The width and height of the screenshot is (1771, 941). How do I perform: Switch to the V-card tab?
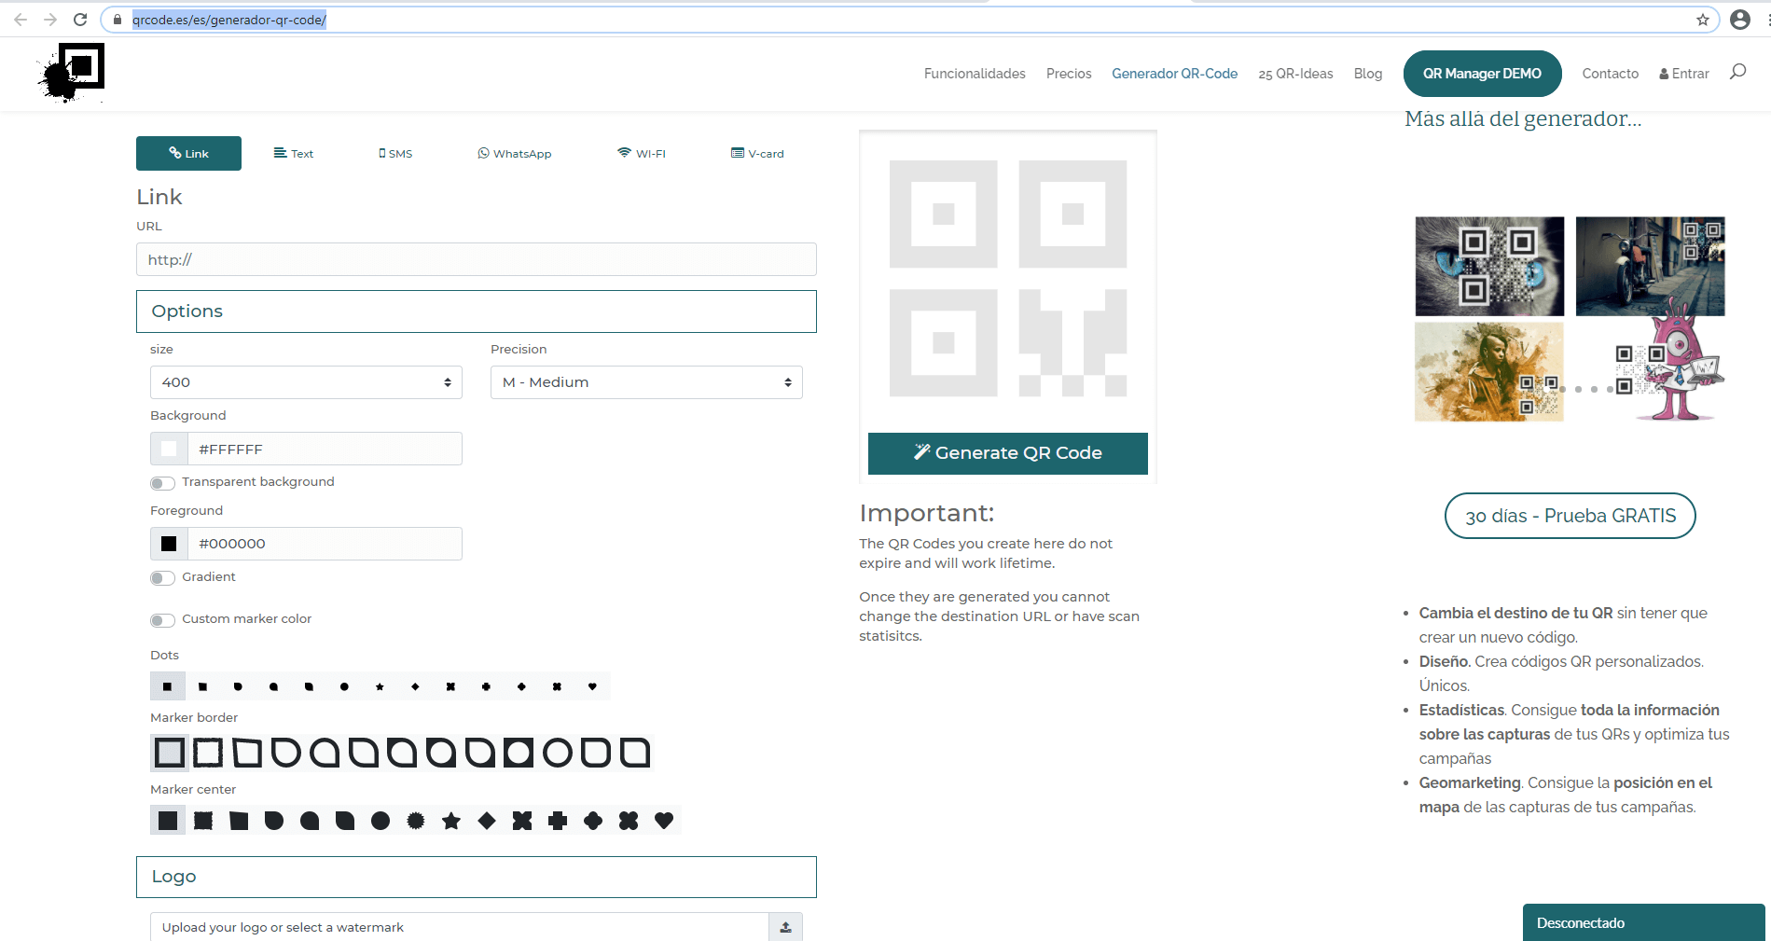tap(757, 153)
